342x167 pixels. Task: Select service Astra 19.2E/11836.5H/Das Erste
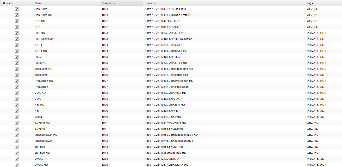pos(165,9)
